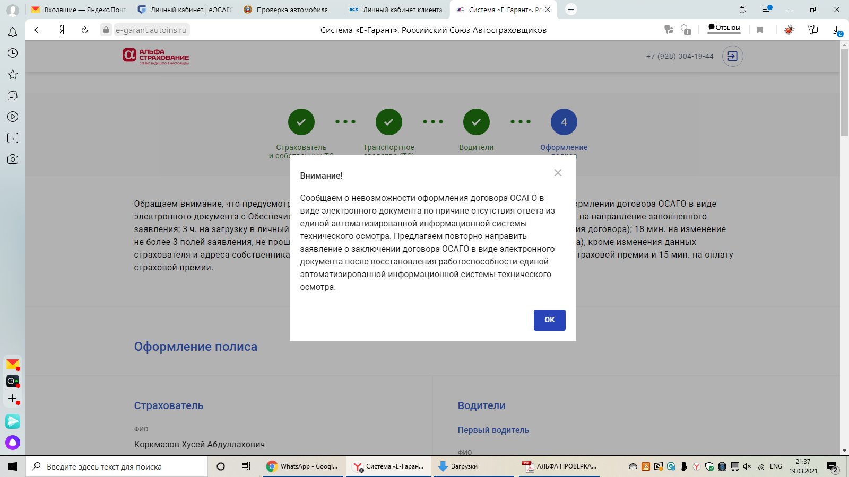This screenshot has width=849, height=477.
Task: Open the Отзывы site reviews
Action: point(724,28)
